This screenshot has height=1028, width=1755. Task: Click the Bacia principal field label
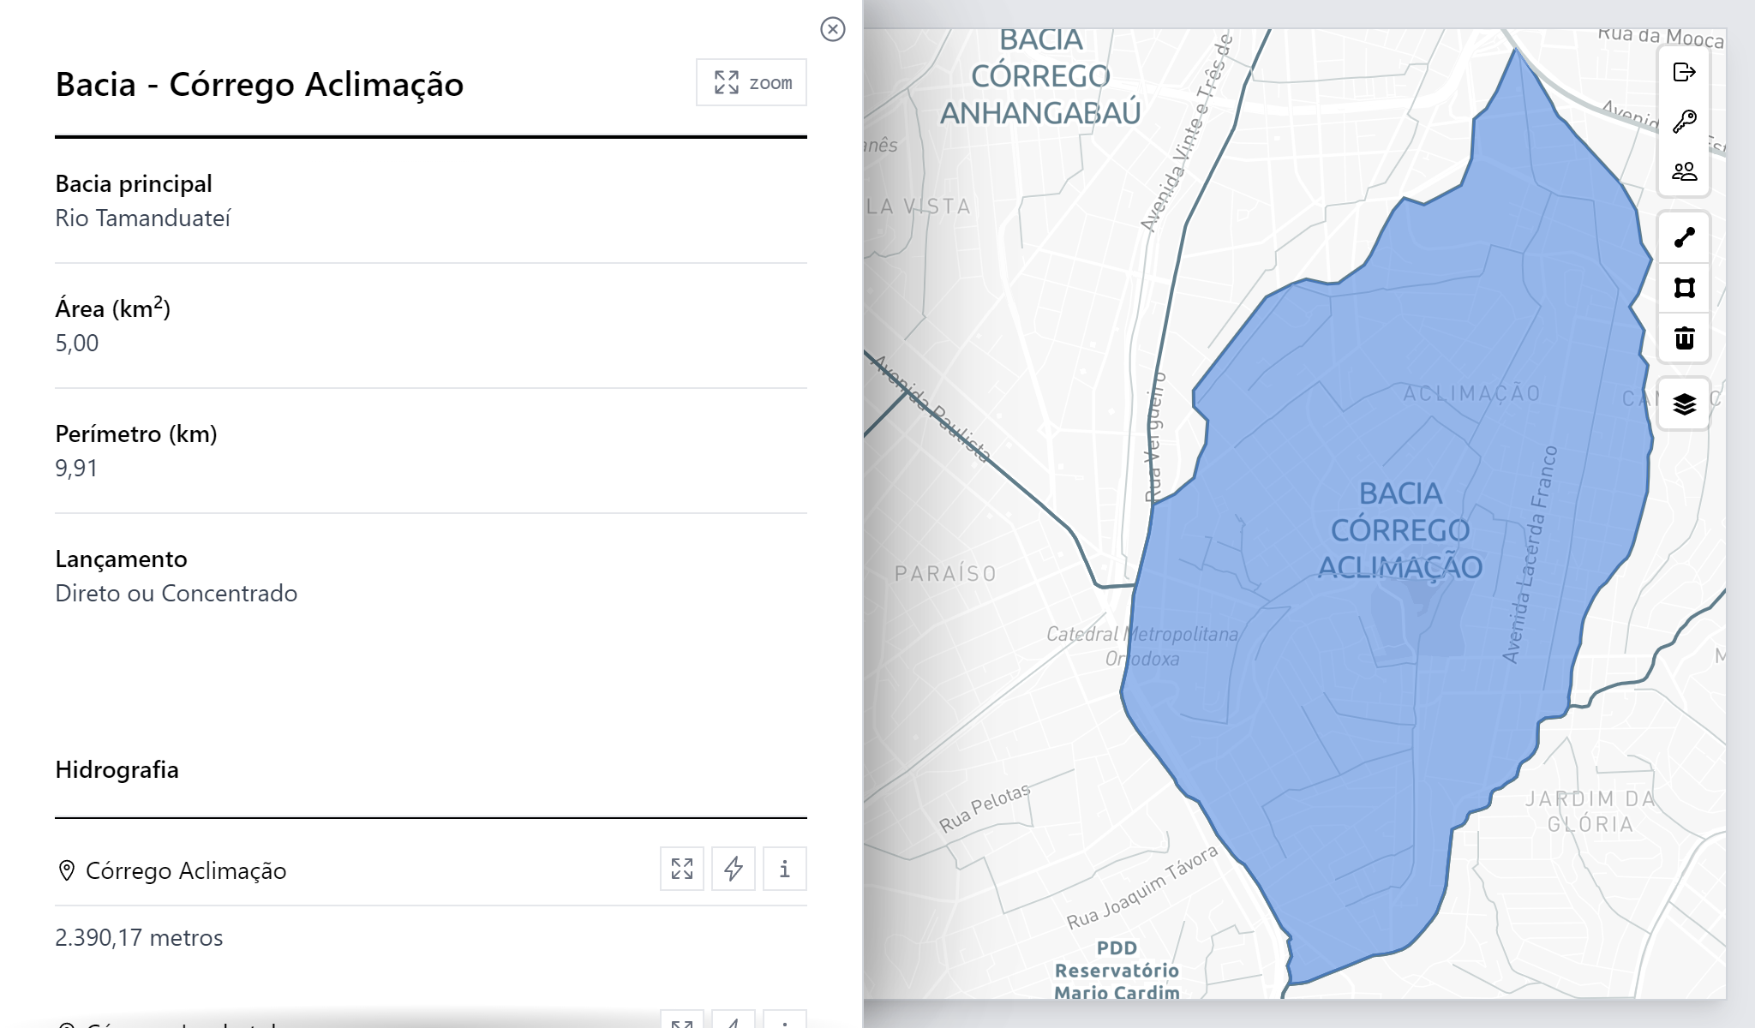coord(134,184)
